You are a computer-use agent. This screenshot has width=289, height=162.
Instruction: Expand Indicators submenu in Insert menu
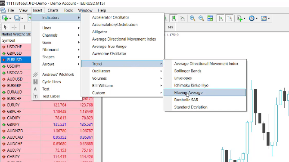pyautogui.click(x=56, y=18)
